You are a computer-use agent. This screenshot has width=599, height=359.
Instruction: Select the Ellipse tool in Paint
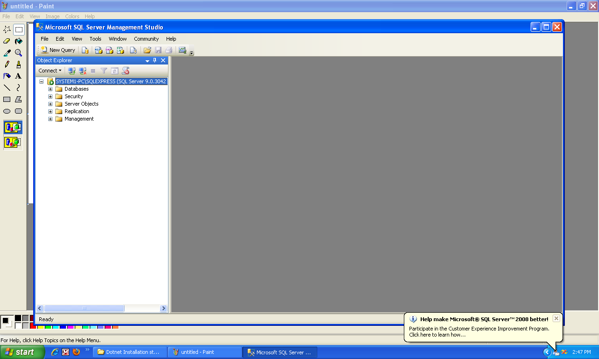click(x=7, y=111)
